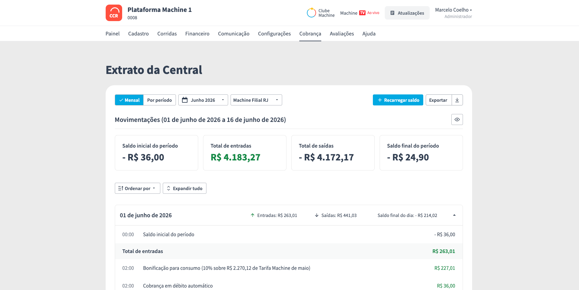Click Expandir tudo button
The image size is (579, 290).
[184, 188]
